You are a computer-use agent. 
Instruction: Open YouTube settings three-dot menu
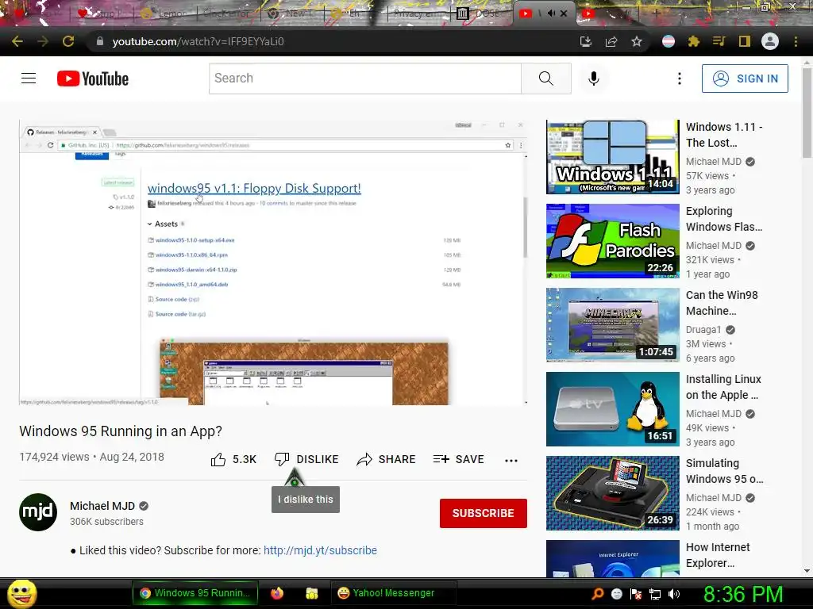click(680, 79)
